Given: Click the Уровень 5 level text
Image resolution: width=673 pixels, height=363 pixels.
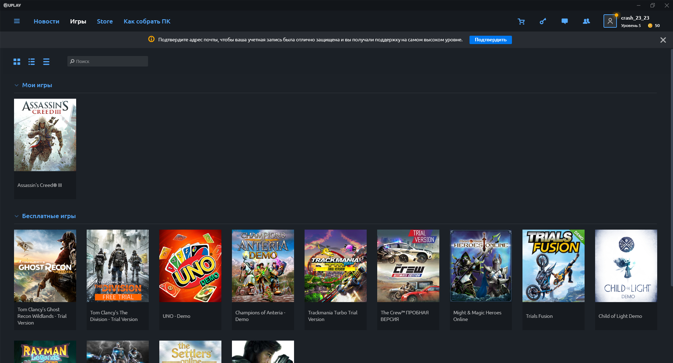Looking at the screenshot, I should [631, 26].
